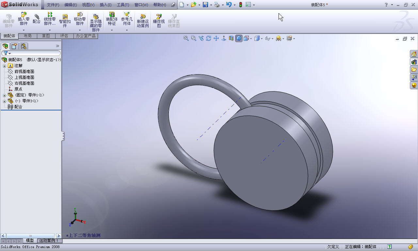This screenshot has width=418, height=251.
Task: Expand the 注解 annotations node
Action: pos(4,66)
